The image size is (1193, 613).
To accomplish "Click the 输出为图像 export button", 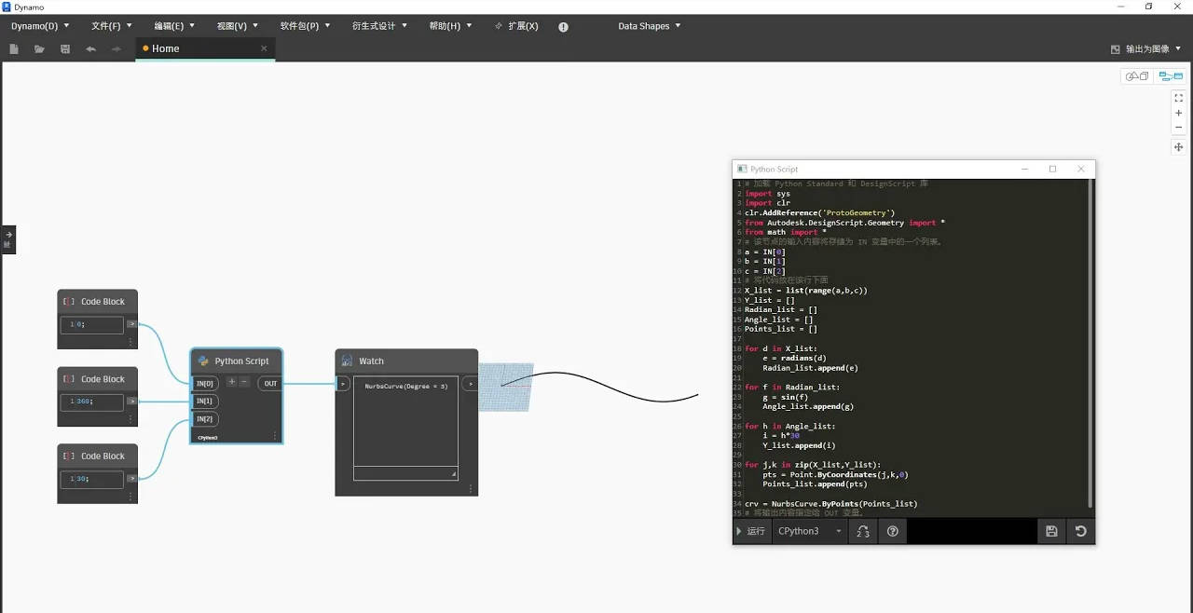I will tap(1146, 48).
